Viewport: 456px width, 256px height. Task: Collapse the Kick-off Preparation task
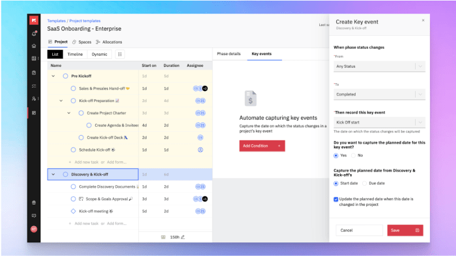[61, 101]
